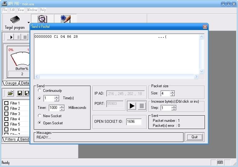The height and width of the screenshot is (167, 238).
Task: Decrease the Packet size spinner
Action: 173,95
